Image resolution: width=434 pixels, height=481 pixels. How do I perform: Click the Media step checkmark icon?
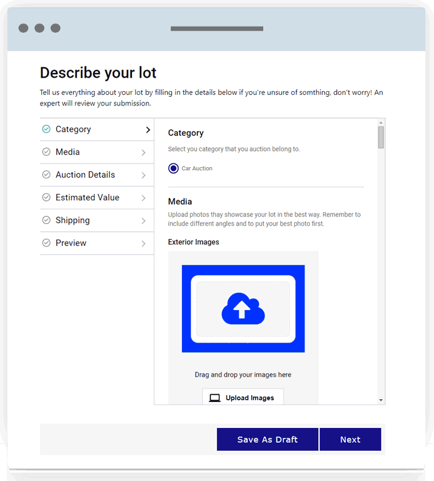(x=46, y=152)
